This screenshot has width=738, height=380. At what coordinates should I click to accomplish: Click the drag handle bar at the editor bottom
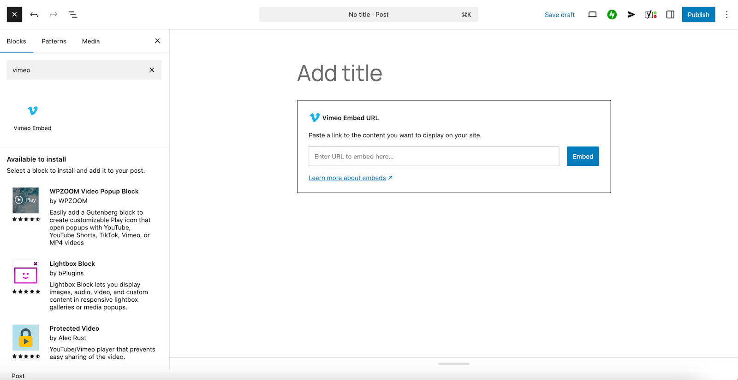tap(454, 364)
